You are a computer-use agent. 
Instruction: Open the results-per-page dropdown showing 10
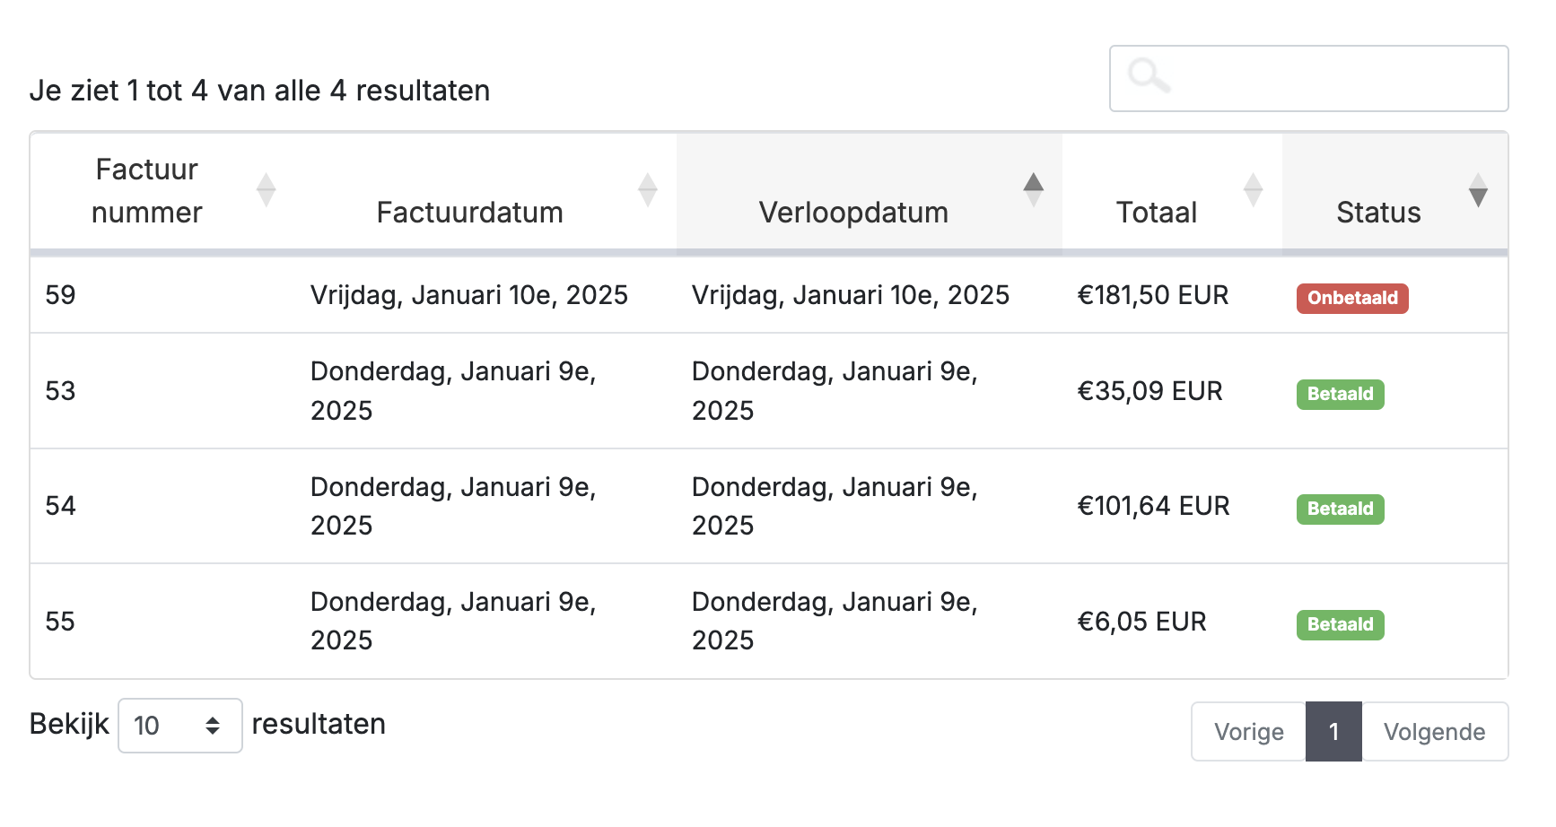[180, 726]
